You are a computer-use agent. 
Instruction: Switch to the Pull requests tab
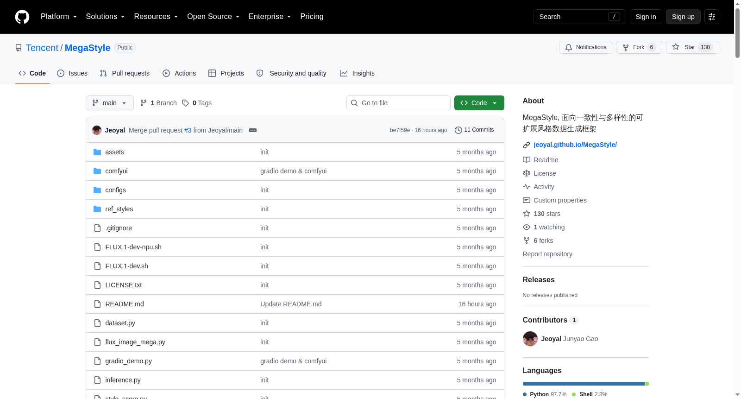125,73
